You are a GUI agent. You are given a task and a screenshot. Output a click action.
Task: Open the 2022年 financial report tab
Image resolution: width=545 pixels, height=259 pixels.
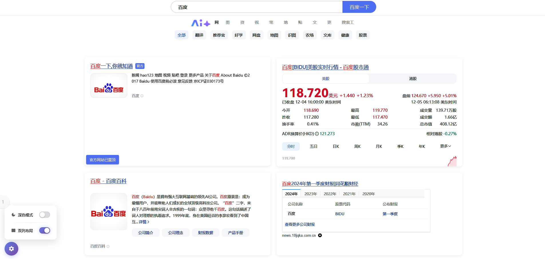coord(330,194)
